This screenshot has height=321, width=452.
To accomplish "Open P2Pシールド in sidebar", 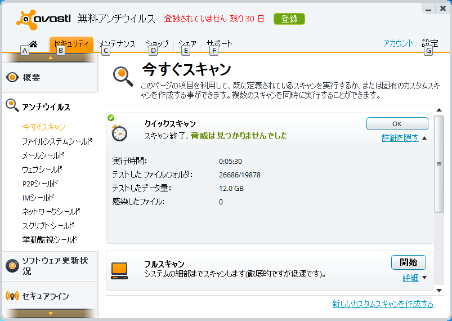I will click(x=41, y=184).
